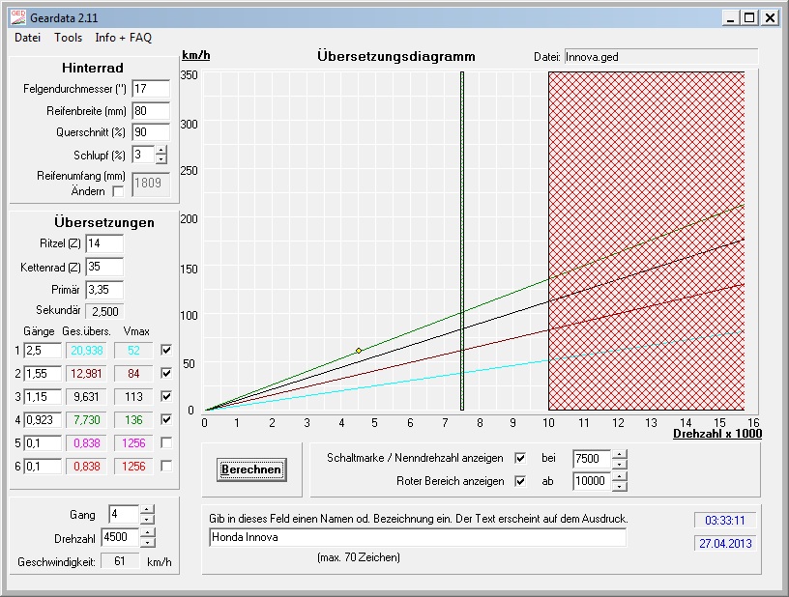Click the yellow marker point on the graph
The height and width of the screenshot is (597, 789).
359,351
